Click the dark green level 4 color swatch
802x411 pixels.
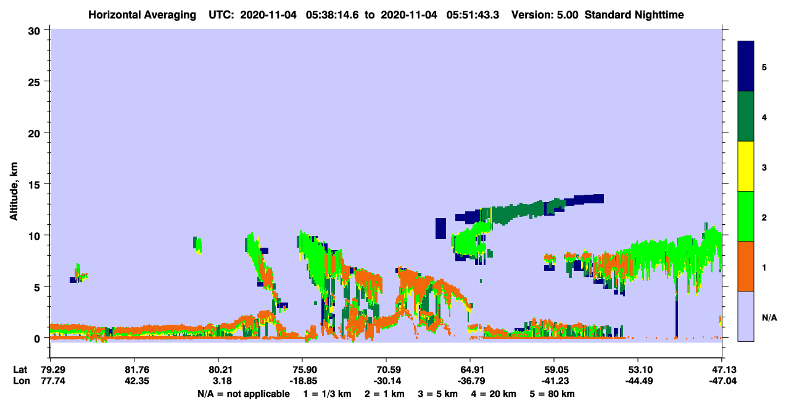[x=746, y=116]
